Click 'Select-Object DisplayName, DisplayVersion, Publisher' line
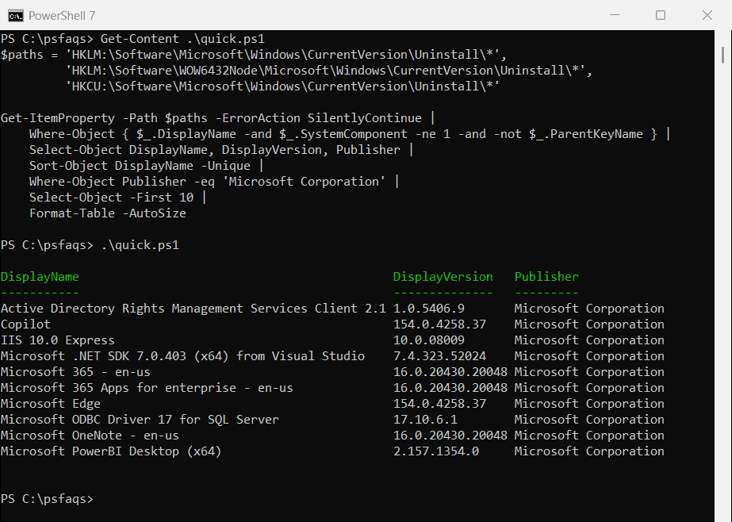Screen dimensions: 732x522 click(220, 149)
